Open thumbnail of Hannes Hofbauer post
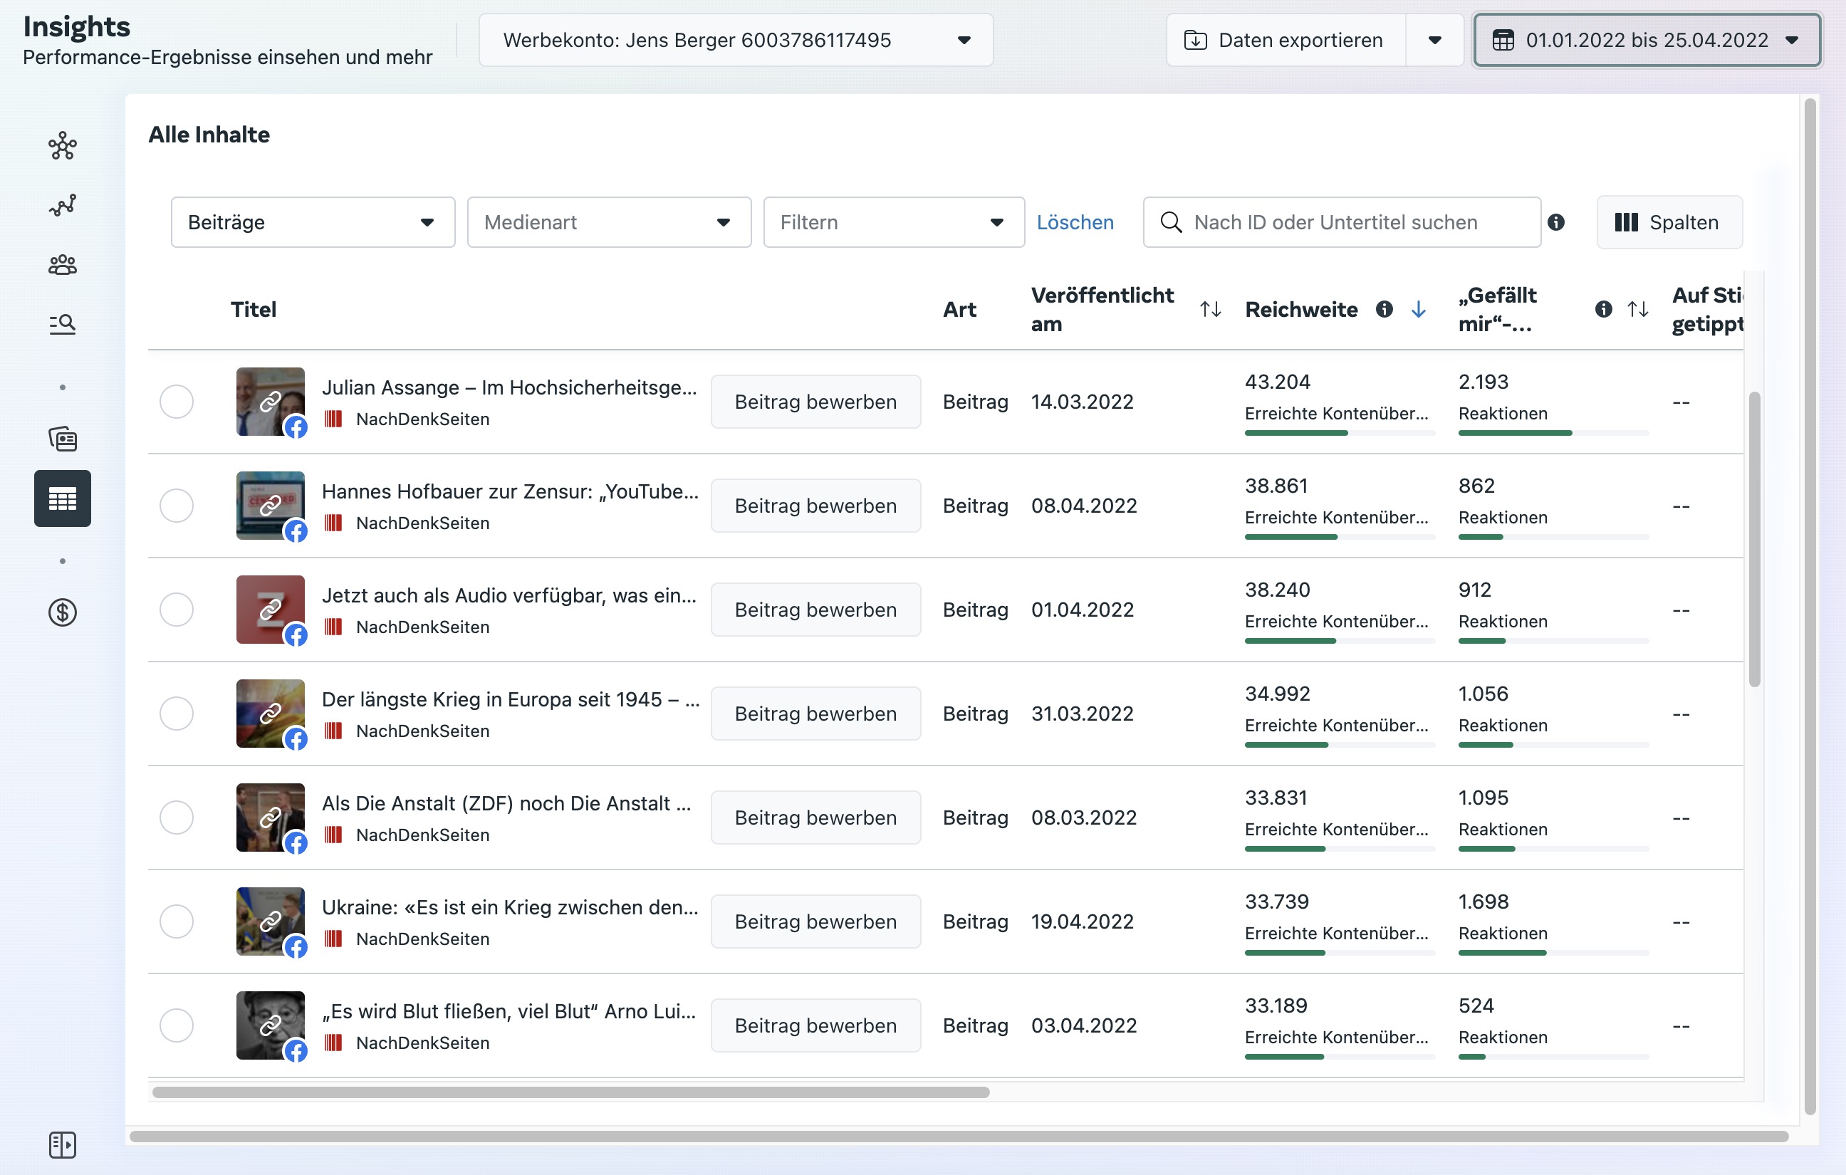This screenshot has width=1846, height=1175. [270, 506]
